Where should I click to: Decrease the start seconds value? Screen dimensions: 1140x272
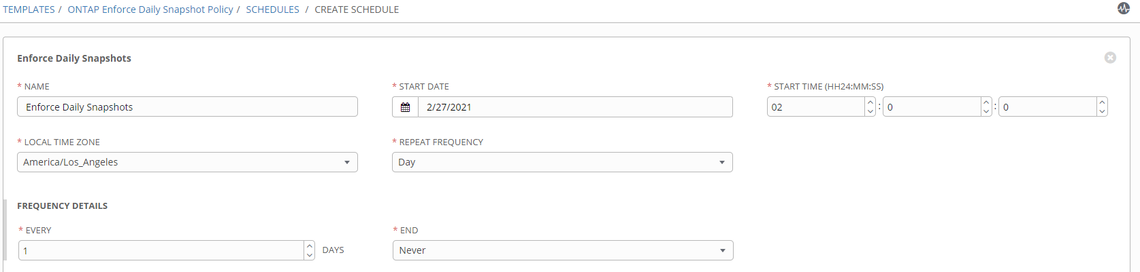tap(1102, 111)
